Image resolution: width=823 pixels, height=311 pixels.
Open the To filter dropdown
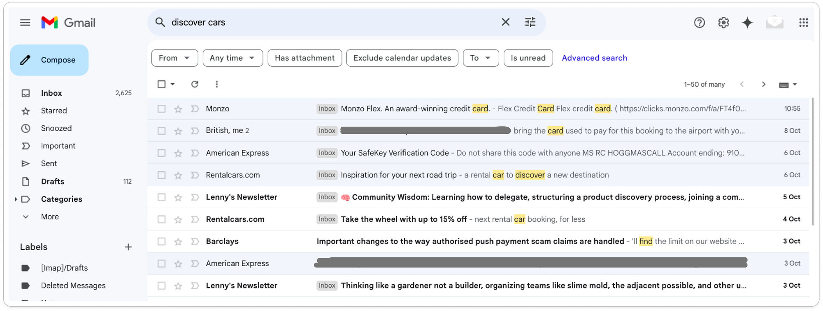coord(481,58)
